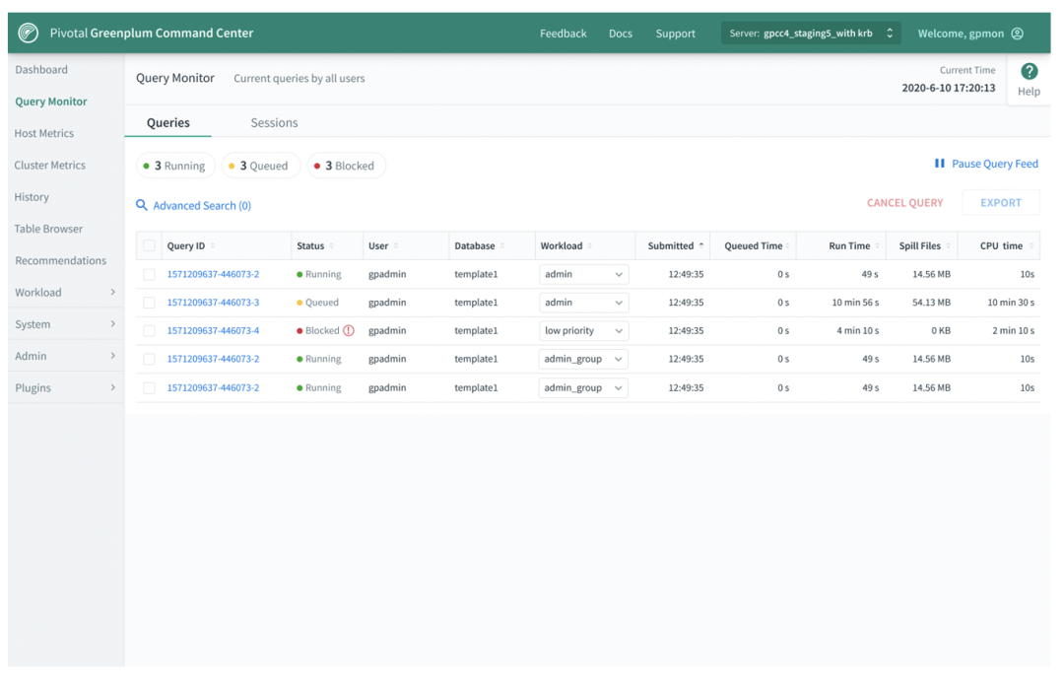
Task: Sort by Status column arrows
Action: click(332, 245)
